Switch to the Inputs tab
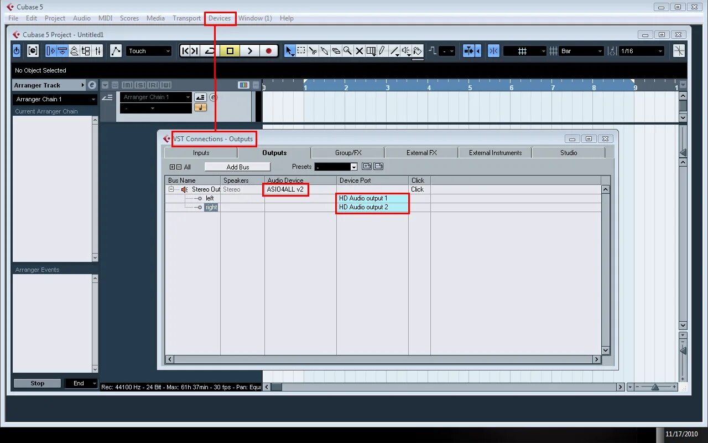This screenshot has width=708, height=443. [201, 153]
